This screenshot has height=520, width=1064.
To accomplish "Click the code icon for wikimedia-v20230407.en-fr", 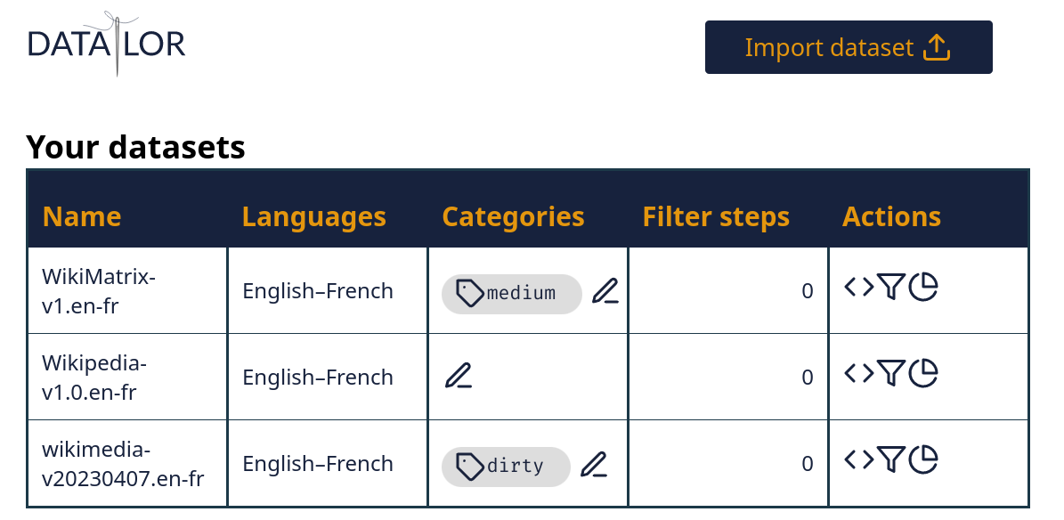I will pos(858,459).
